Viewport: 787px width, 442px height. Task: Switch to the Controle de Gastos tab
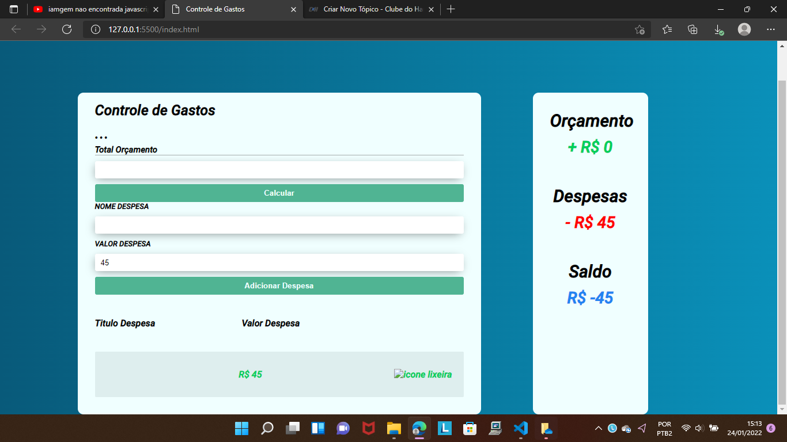(x=233, y=9)
